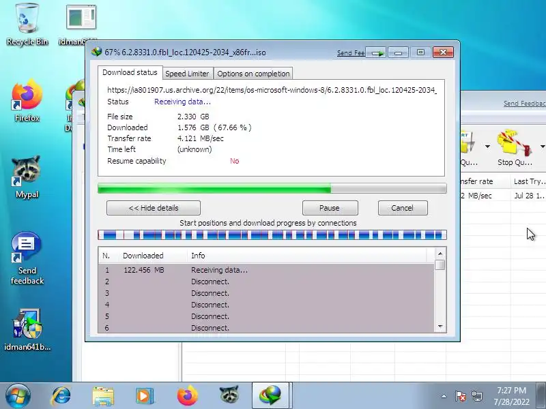Click the network tray icon

(476, 396)
